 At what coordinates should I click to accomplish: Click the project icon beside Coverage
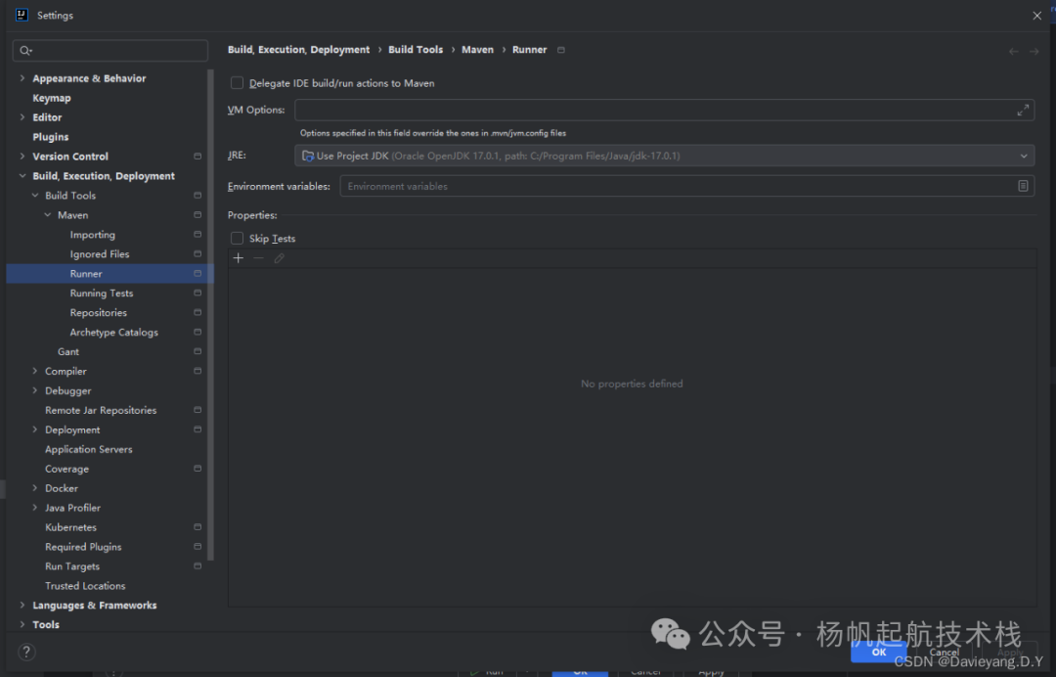[x=198, y=469]
